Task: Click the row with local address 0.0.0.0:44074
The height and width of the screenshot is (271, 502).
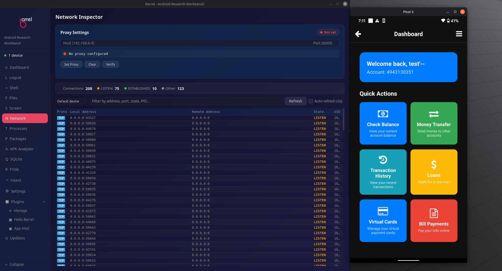Action: 199,129
